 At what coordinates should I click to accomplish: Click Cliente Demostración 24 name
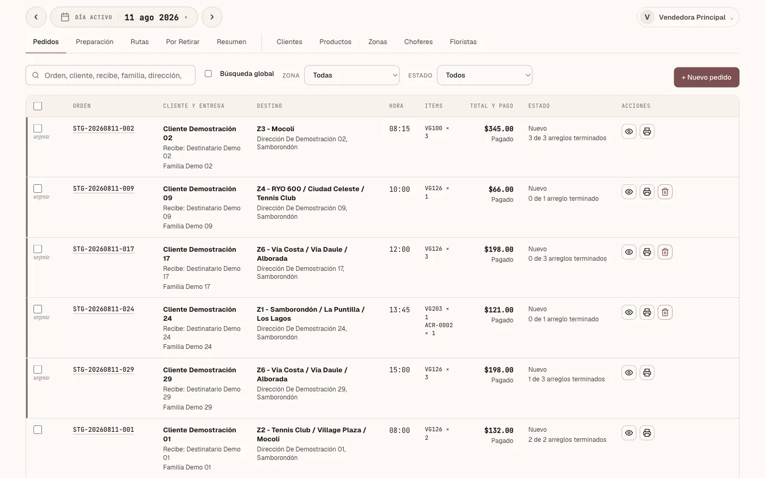200,314
